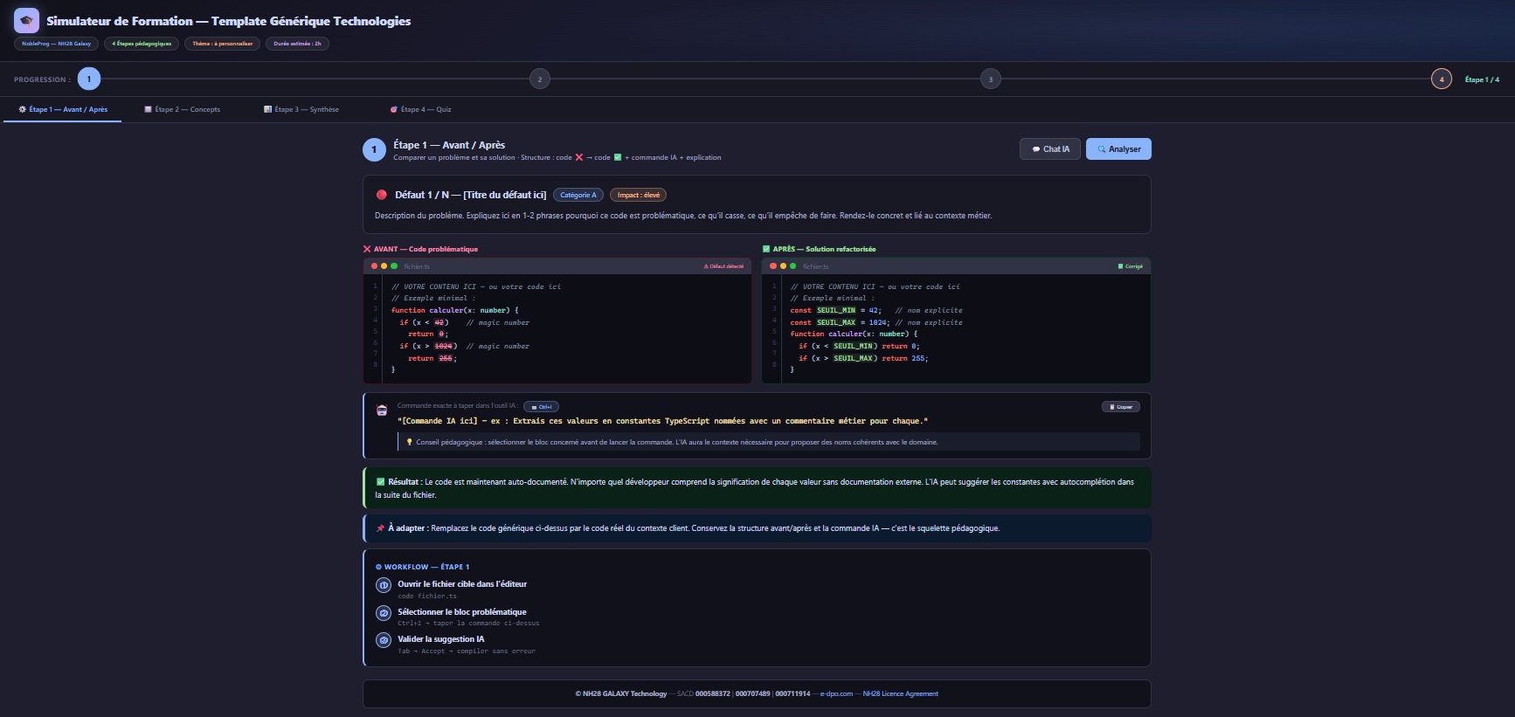This screenshot has height=717, width=1515.
Task: Click green window dot in AVANT code panel
Action: point(394,266)
